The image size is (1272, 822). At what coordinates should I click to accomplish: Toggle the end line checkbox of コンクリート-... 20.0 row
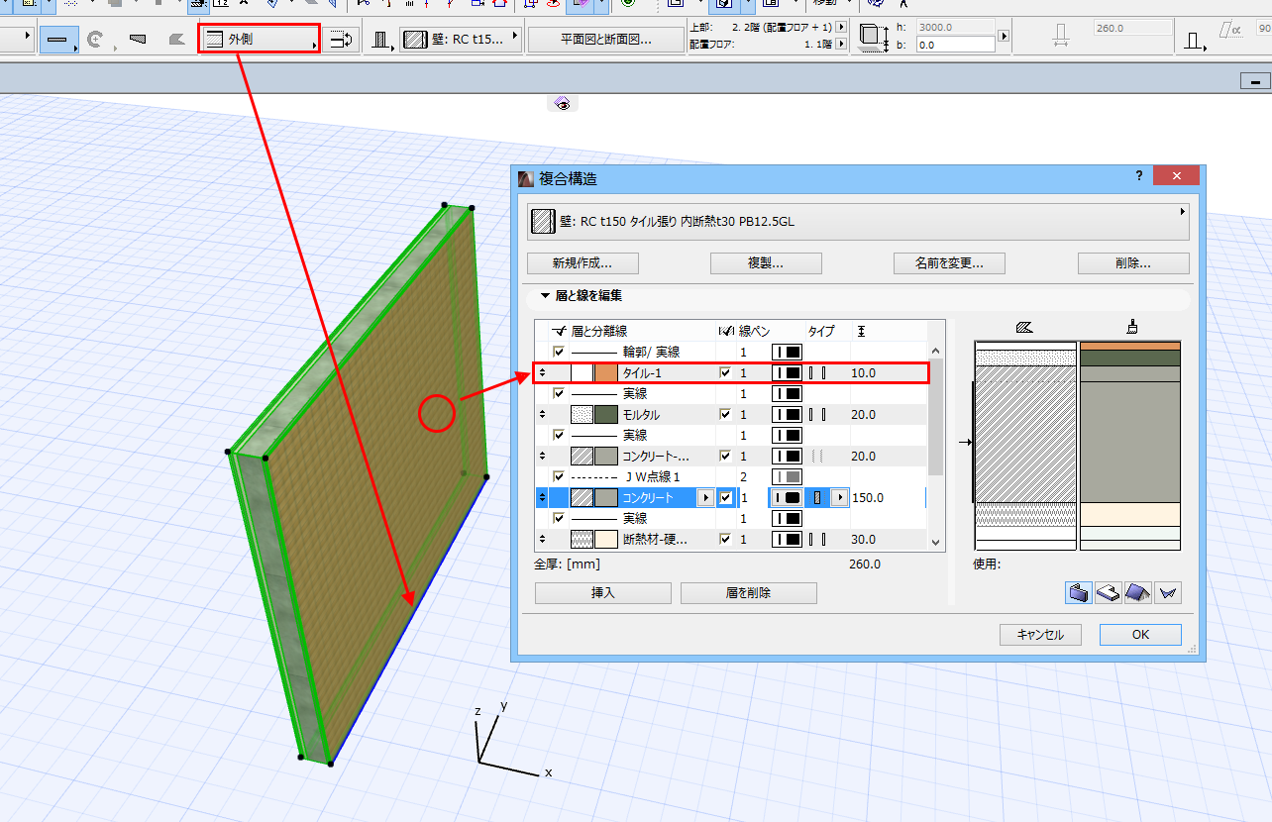pos(726,457)
